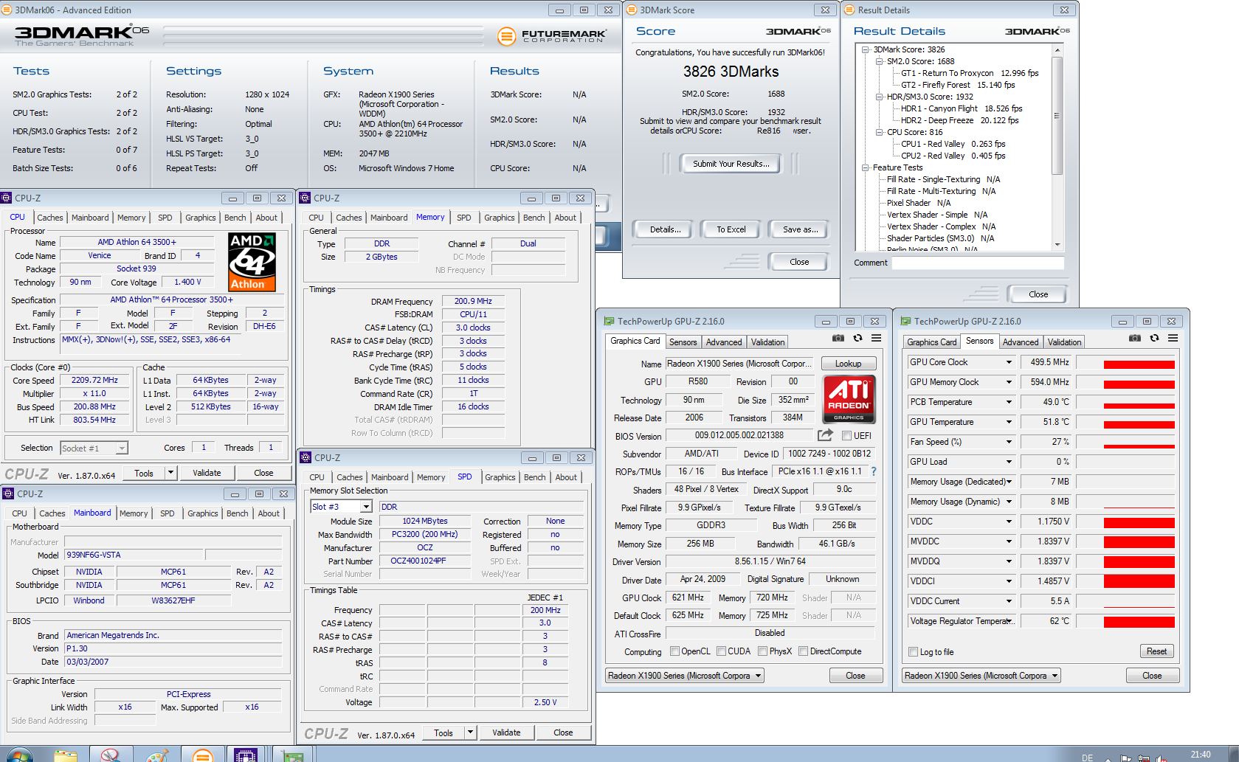This screenshot has height=762, width=1239.
Task: Click the To Excel button
Action: pos(731,229)
